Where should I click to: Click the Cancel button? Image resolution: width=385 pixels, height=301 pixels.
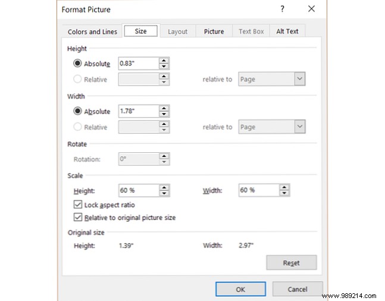click(x=298, y=289)
